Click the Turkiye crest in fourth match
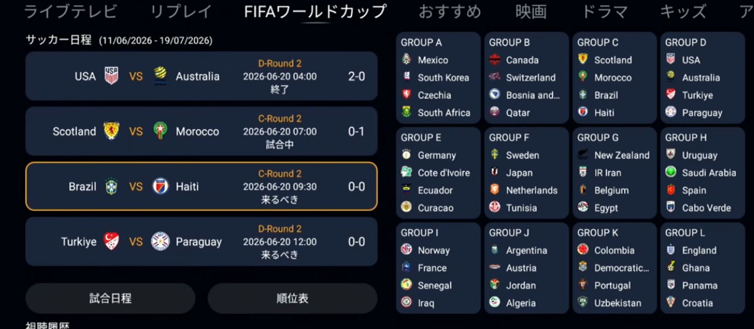This screenshot has width=754, height=329. click(x=111, y=241)
